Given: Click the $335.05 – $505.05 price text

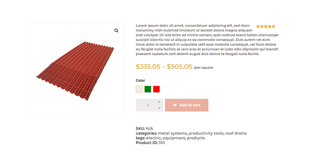Looking at the screenshot, I should coord(164,67).
